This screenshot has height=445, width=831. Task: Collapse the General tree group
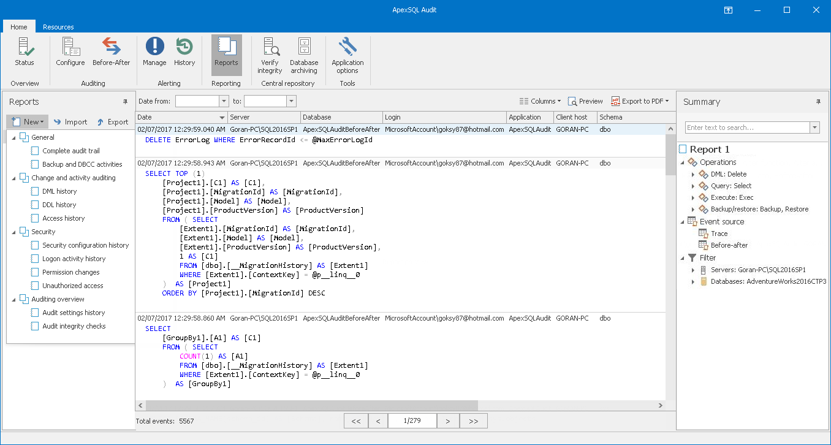click(x=13, y=137)
